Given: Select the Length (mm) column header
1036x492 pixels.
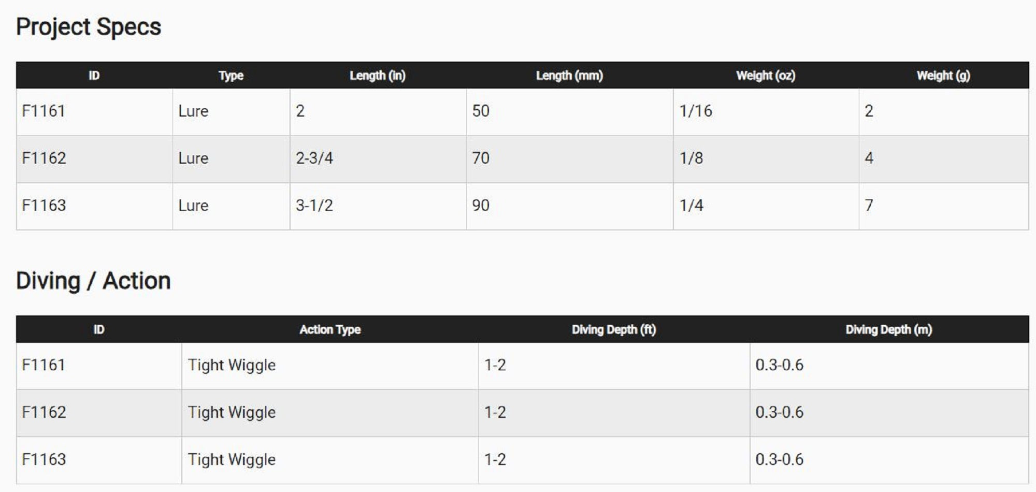Looking at the screenshot, I should (x=569, y=76).
